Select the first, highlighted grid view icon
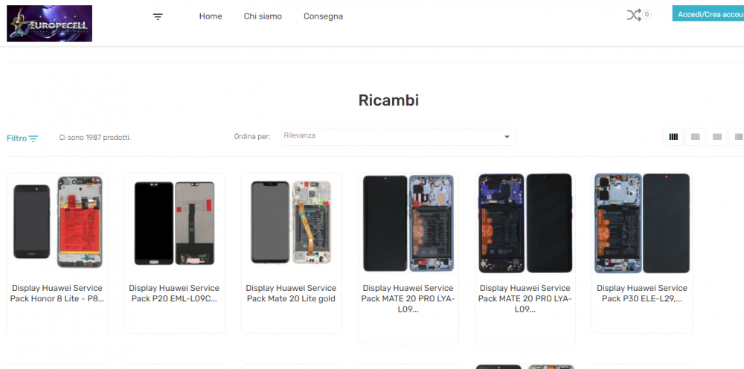Viewport: 744px width, 369px height. click(673, 137)
